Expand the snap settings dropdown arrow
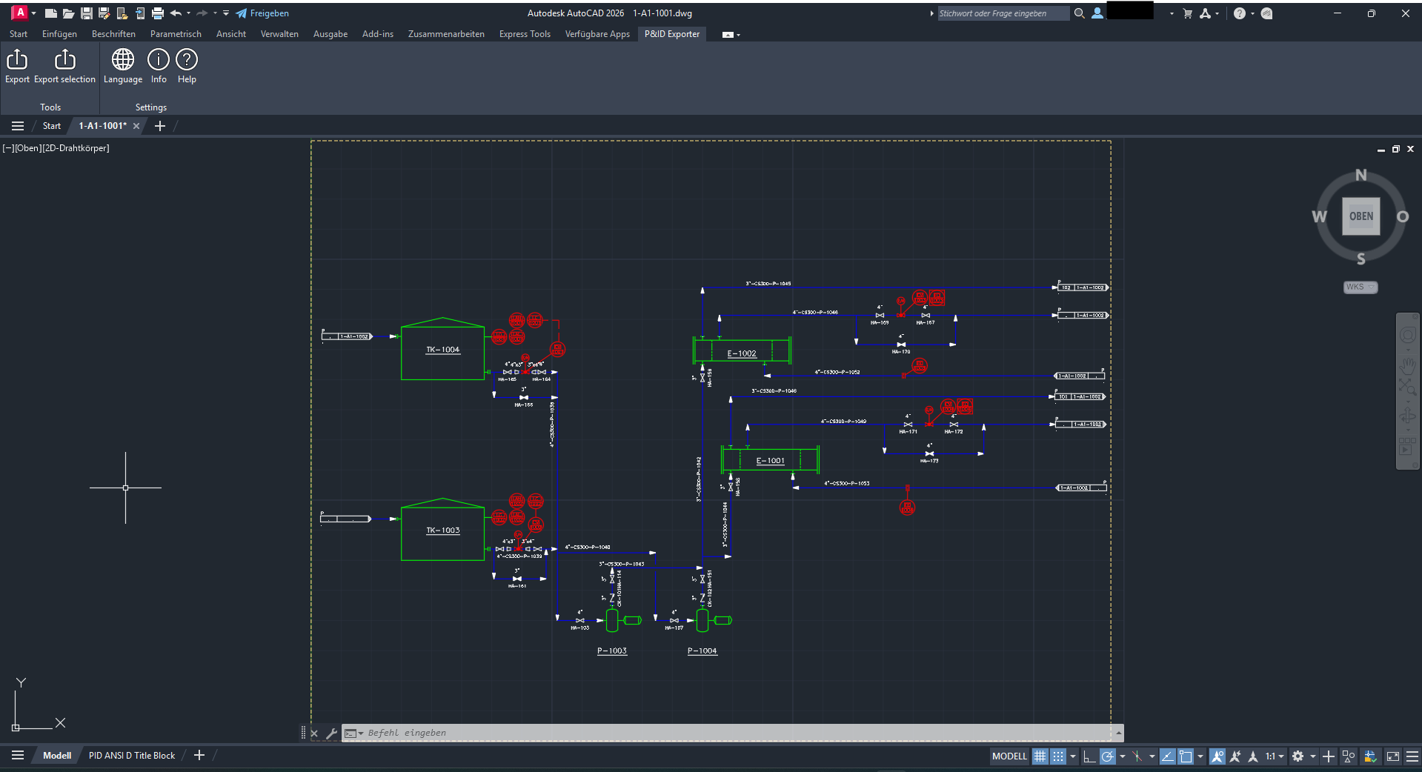This screenshot has width=1422, height=772. [x=1073, y=756]
